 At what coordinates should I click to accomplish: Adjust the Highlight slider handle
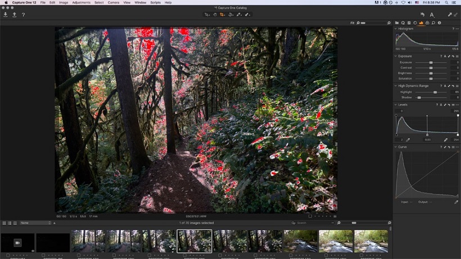[x=435, y=92]
